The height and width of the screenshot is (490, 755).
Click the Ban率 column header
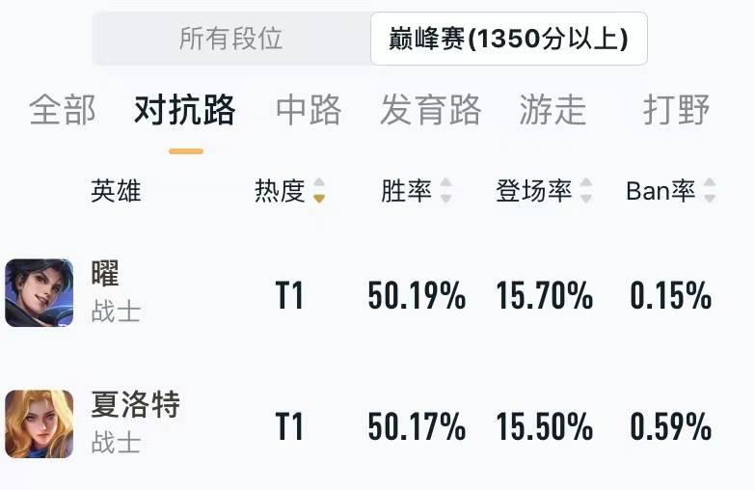661,191
